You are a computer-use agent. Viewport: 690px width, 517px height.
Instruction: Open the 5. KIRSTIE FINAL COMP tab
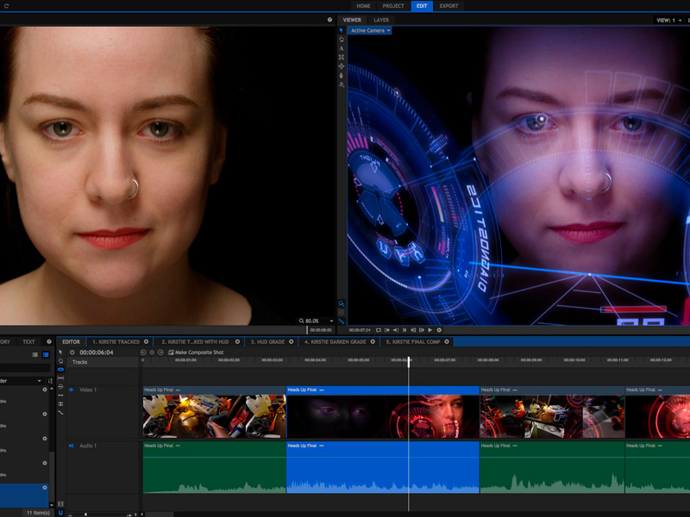pyautogui.click(x=412, y=342)
